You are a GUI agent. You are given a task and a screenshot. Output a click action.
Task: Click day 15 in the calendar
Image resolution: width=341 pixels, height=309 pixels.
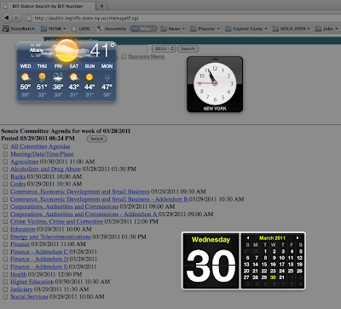264,264
